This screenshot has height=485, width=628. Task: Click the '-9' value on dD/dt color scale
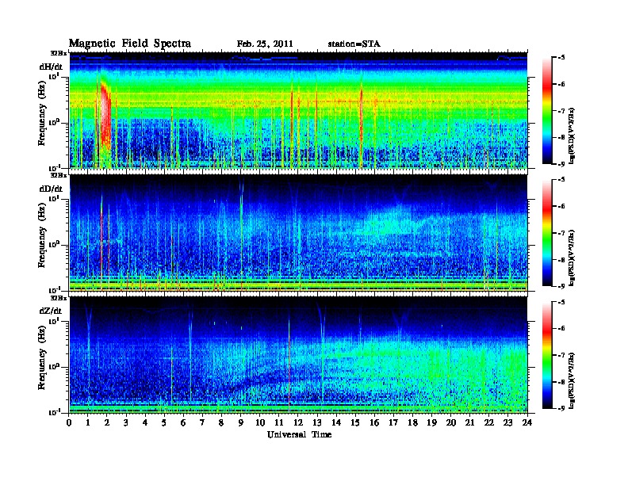[x=561, y=286]
